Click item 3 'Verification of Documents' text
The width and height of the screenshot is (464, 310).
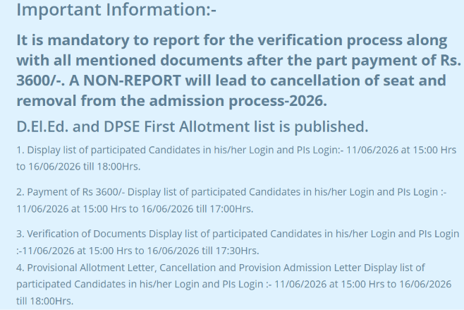tap(81, 234)
